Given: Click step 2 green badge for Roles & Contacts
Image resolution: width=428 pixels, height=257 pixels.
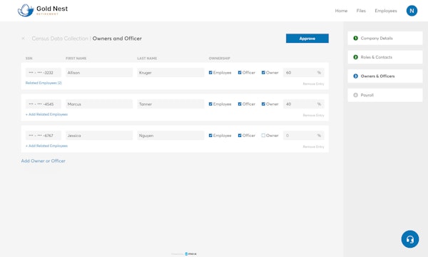Looking at the screenshot, I should pos(355,57).
